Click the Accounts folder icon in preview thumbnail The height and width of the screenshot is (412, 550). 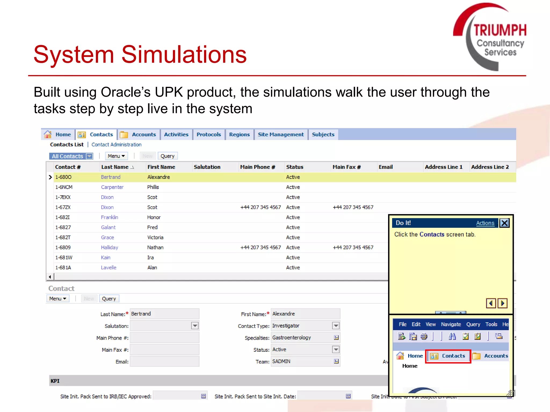tap(476, 356)
